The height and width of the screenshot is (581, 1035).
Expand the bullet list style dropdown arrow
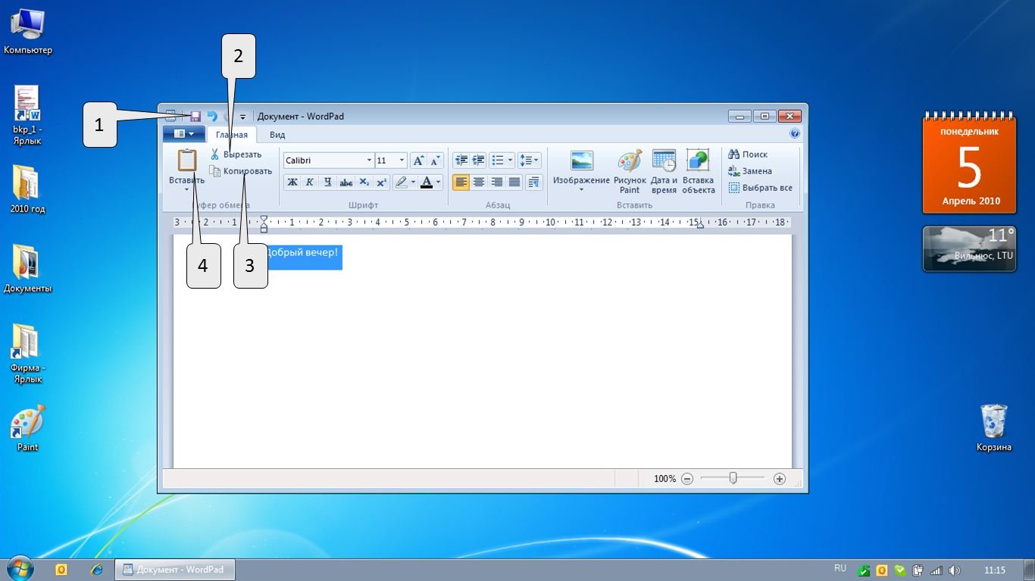[x=510, y=161]
